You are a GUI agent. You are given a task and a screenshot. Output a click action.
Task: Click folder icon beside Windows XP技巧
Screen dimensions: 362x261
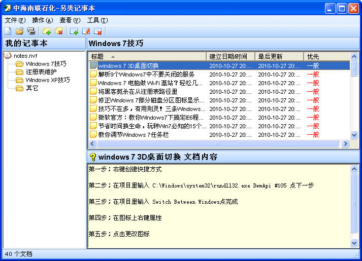click(x=20, y=80)
